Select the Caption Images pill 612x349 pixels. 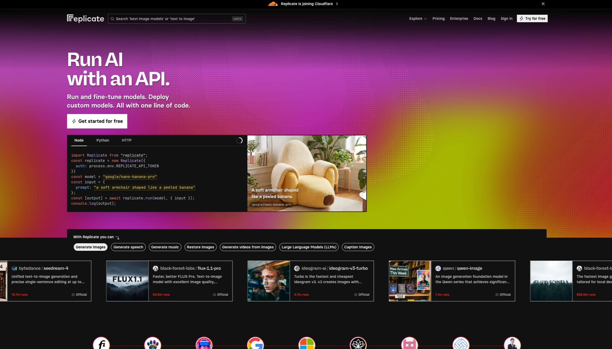(358, 247)
